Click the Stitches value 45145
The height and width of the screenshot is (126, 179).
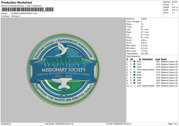click(x=175, y=2)
